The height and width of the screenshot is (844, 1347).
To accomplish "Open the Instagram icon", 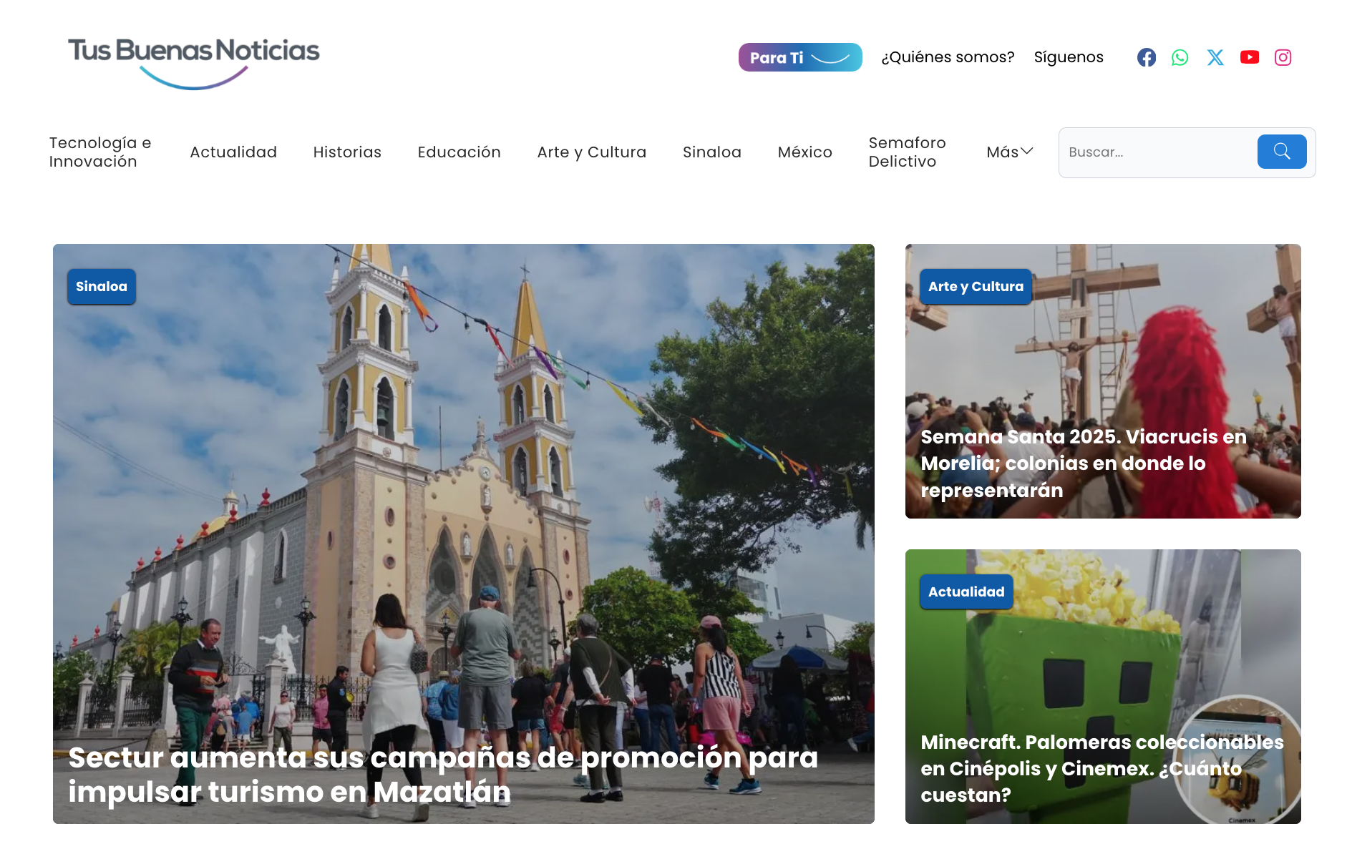I will (1283, 57).
